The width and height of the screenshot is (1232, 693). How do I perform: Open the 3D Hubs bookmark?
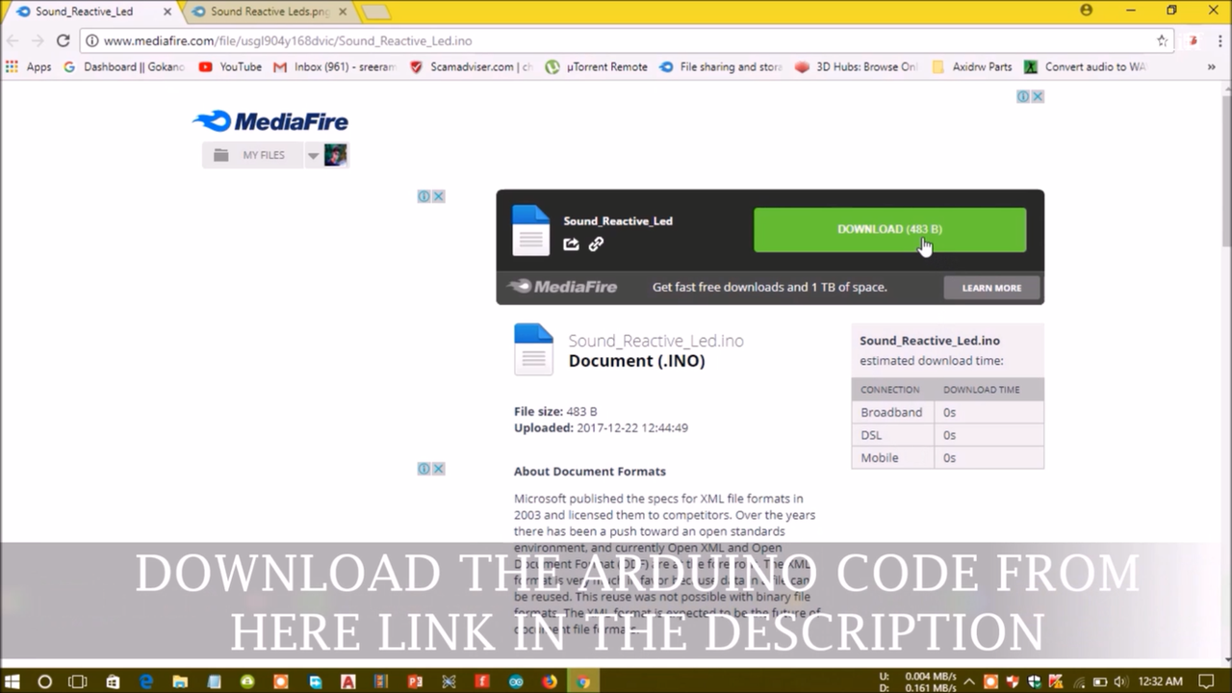point(857,67)
